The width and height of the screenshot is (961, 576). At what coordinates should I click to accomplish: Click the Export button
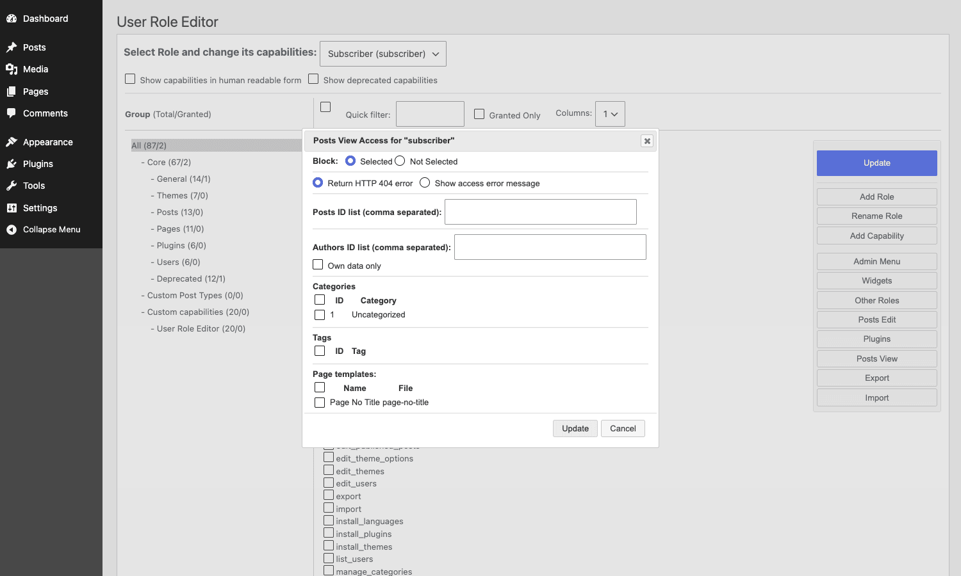[877, 378]
